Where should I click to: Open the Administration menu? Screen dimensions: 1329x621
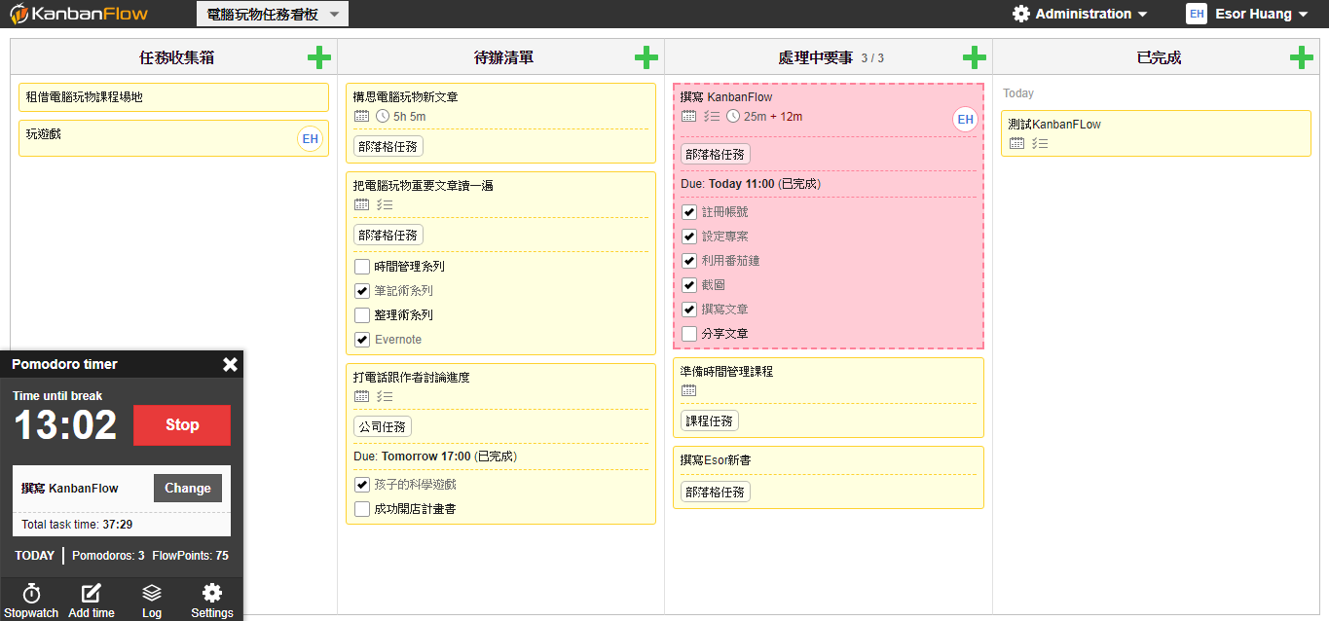1080,14
